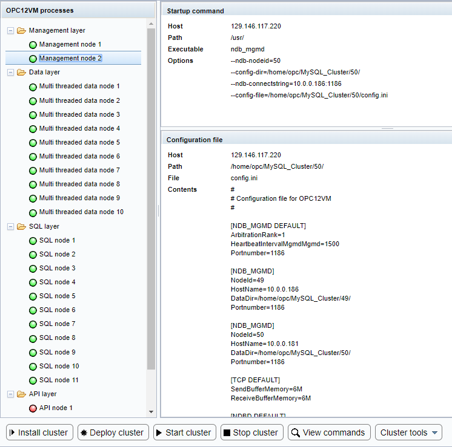Click the red status icon of API node 1

(33, 408)
